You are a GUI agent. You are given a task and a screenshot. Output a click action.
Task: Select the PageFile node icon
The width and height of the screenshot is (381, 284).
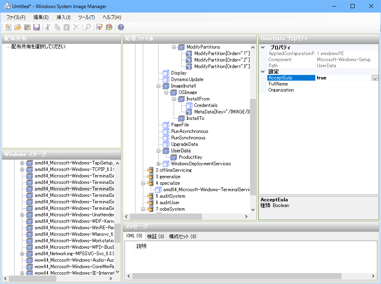pyautogui.click(x=166, y=125)
